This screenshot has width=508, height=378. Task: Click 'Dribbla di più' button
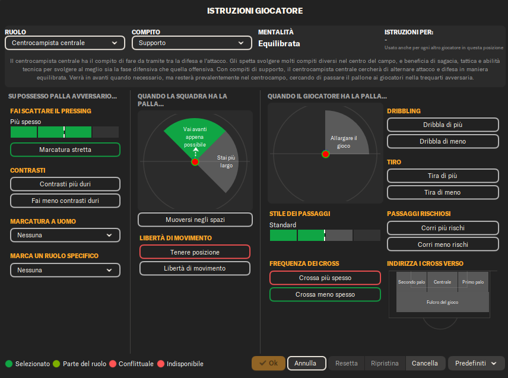[x=442, y=125]
